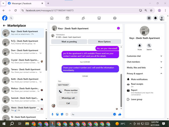This screenshot has width=169, height=127.
Task: Click the conversation scrollbar thumb
Action: 121,90
